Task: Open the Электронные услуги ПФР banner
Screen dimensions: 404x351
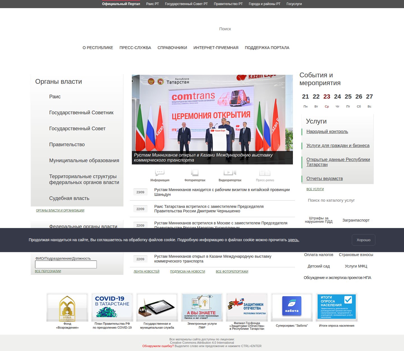Action: [202, 307]
